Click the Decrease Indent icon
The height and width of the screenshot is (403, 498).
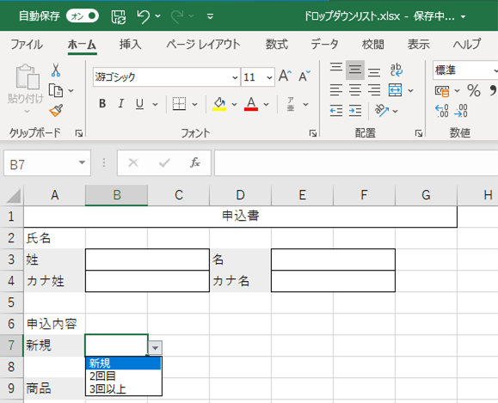336,111
